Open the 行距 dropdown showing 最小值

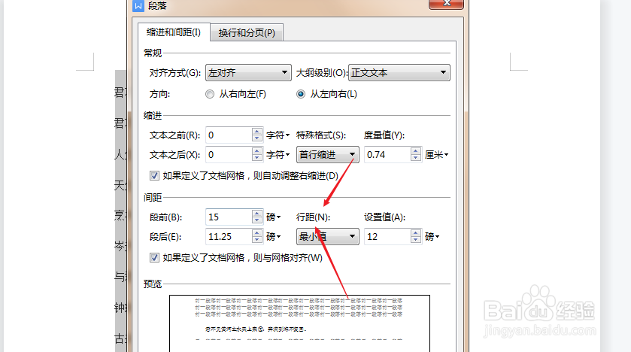[x=328, y=236]
